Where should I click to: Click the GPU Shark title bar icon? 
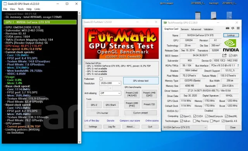[x=5, y=3]
